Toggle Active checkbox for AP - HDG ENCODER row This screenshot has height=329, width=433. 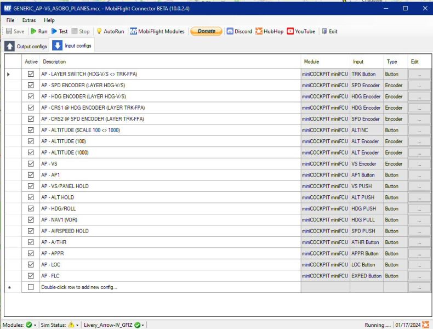tap(31, 97)
